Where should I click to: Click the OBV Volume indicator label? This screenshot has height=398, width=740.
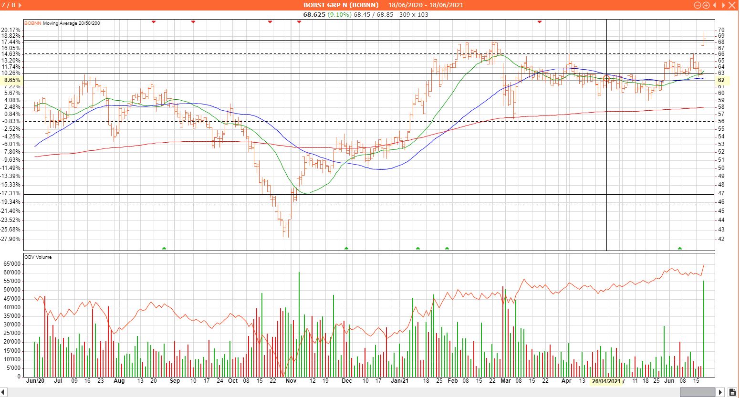pos(38,257)
